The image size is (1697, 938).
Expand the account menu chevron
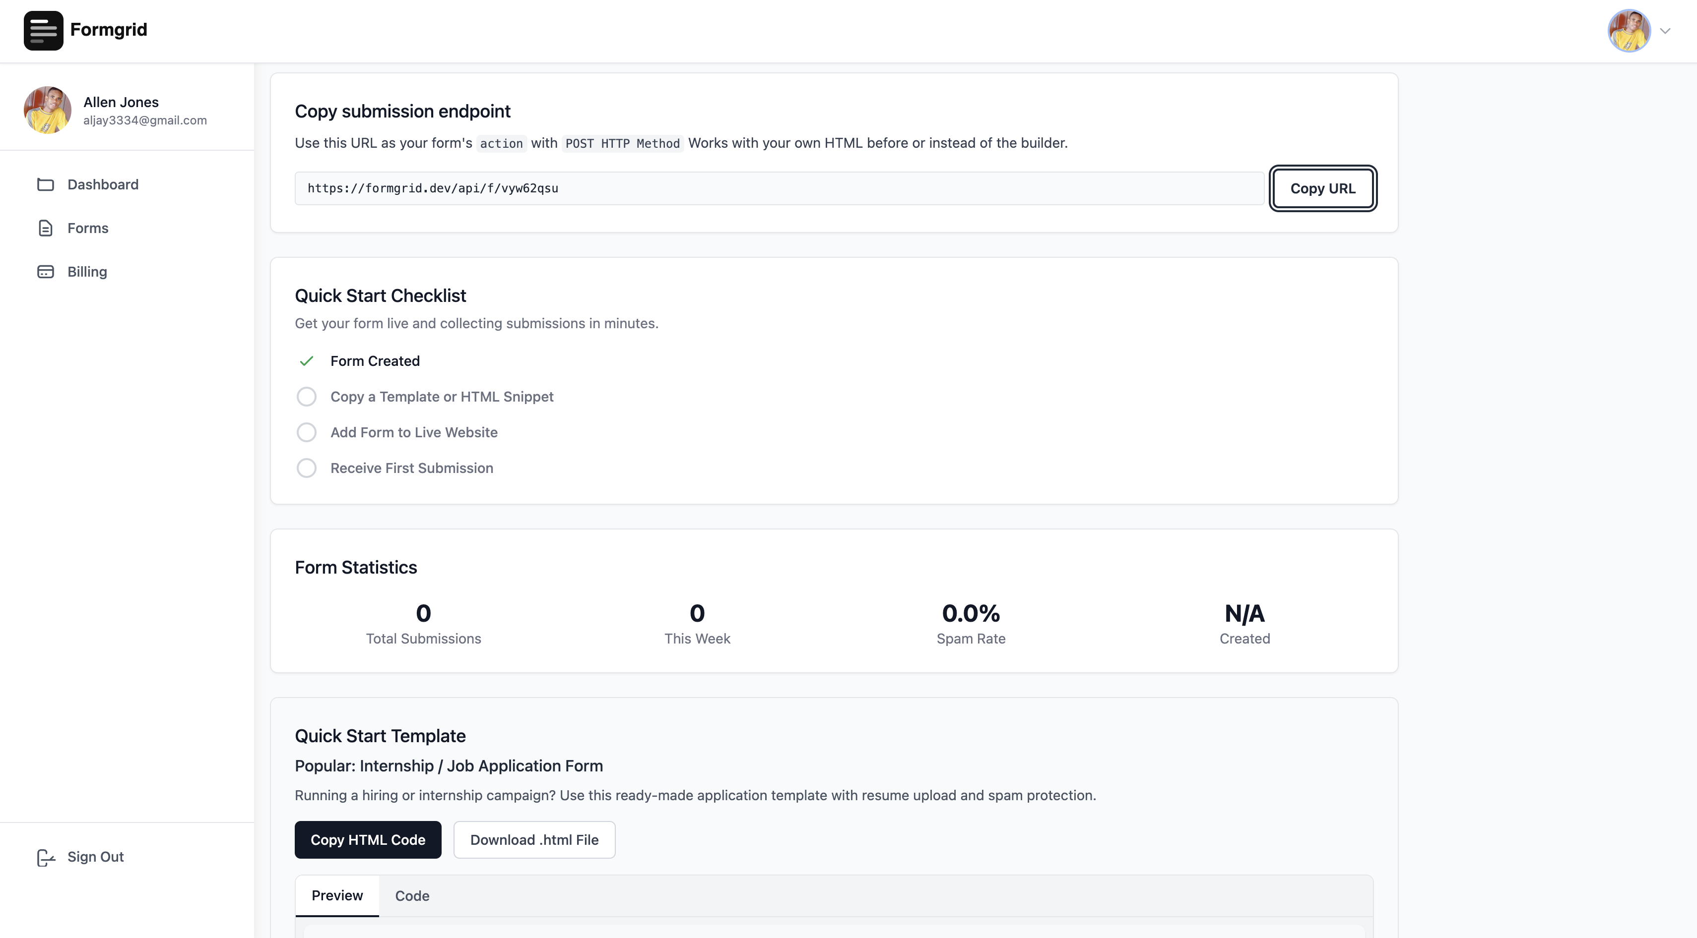(1665, 31)
